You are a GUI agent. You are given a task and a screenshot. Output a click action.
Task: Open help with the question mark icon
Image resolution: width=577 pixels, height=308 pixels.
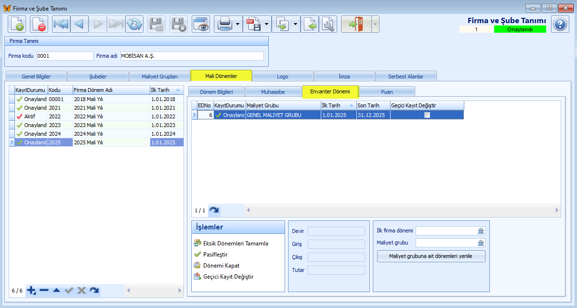click(x=560, y=24)
